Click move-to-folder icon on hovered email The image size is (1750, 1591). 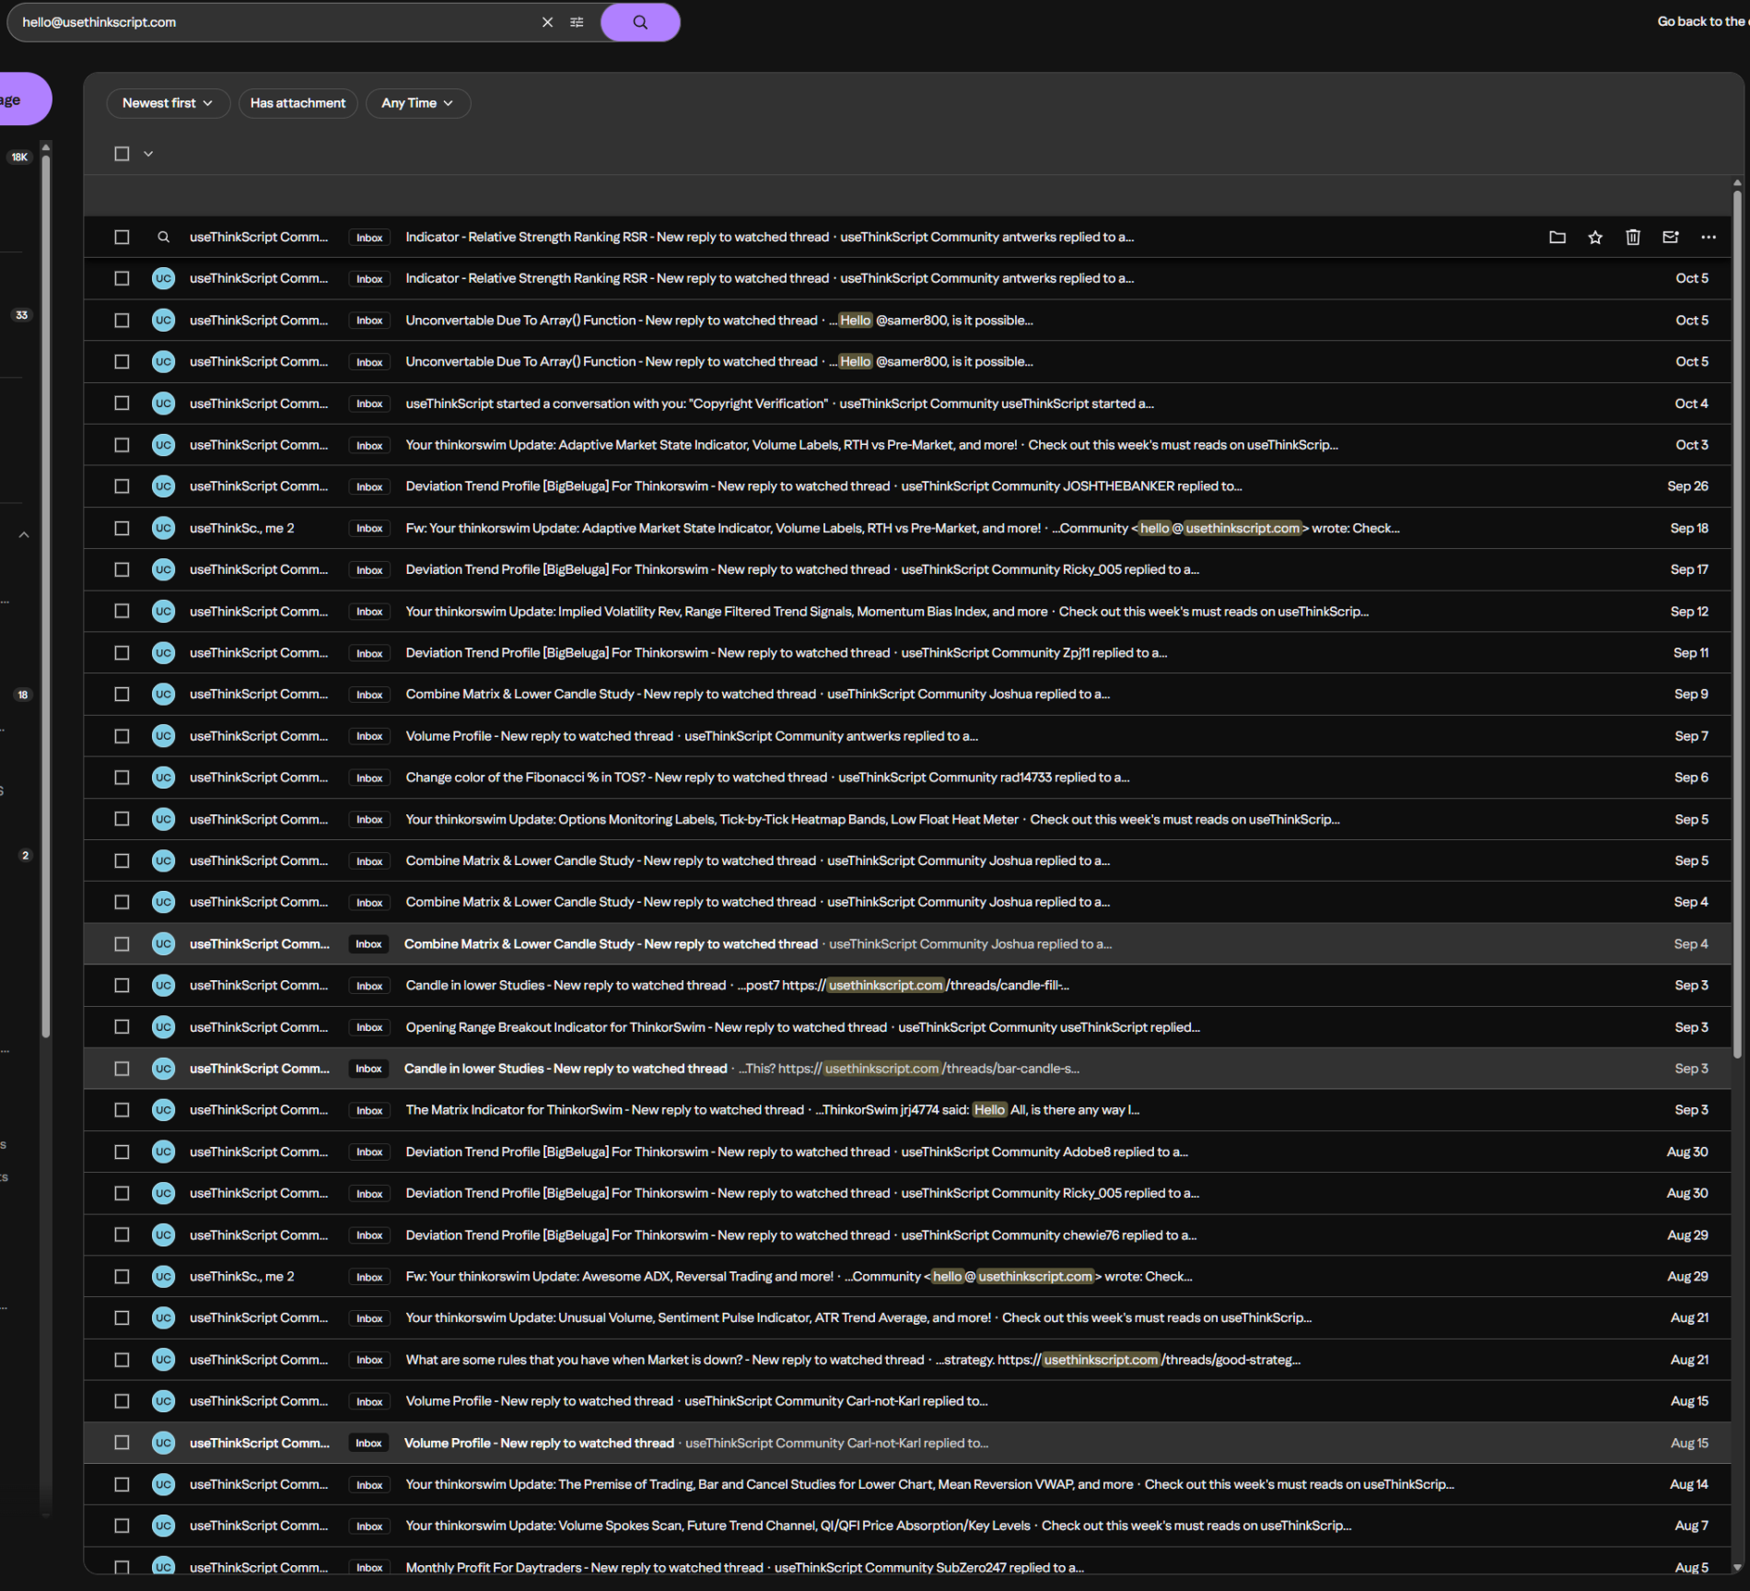tap(1557, 238)
